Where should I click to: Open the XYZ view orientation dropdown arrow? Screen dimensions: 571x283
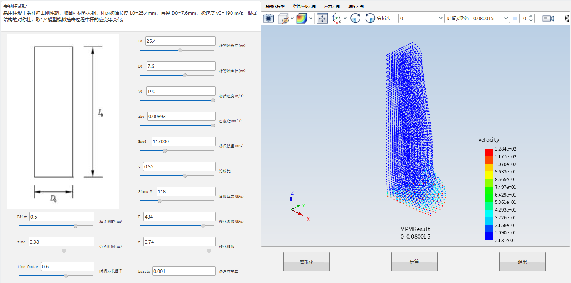click(345, 18)
